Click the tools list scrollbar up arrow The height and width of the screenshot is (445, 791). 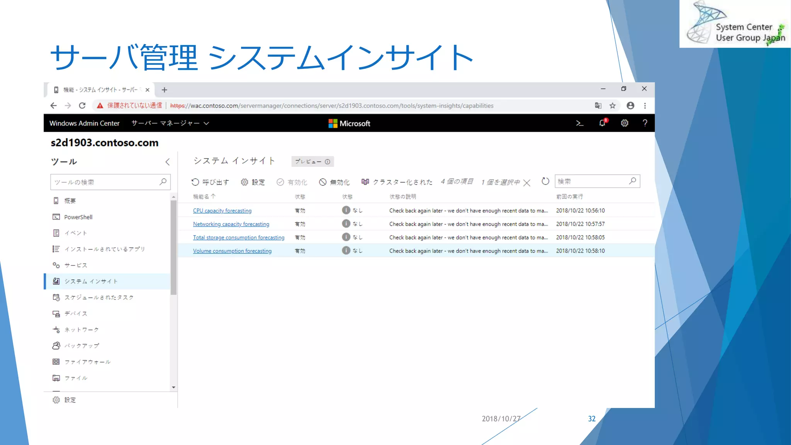tap(174, 197)
